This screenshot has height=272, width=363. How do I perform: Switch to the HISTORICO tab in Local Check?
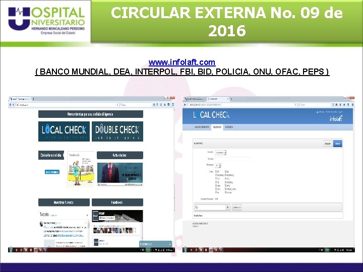(x=229, y=127)
